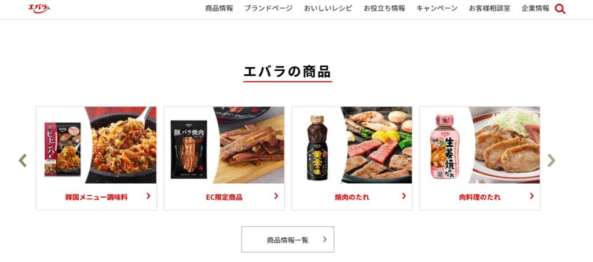The width and height of the screenshot is (593, 262).
Task: Show previous products with left carousel arrow
Action: (23, 160)
